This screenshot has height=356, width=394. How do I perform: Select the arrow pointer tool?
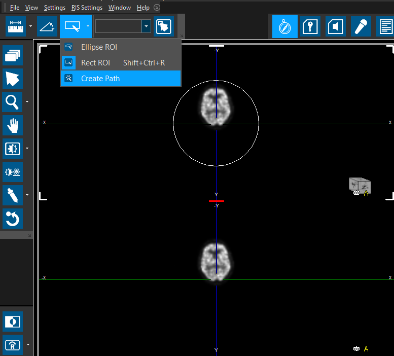coord(13,79)
